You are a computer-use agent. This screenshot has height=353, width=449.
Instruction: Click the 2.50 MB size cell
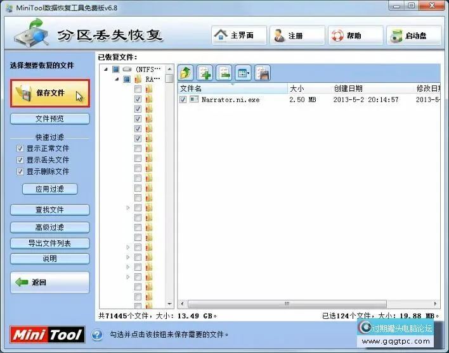tap(303, 100)
